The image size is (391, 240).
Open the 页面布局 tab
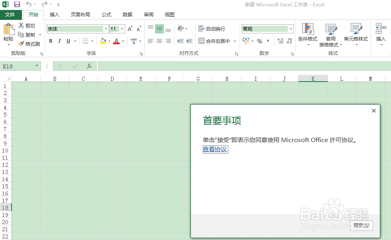click(80, 15)
